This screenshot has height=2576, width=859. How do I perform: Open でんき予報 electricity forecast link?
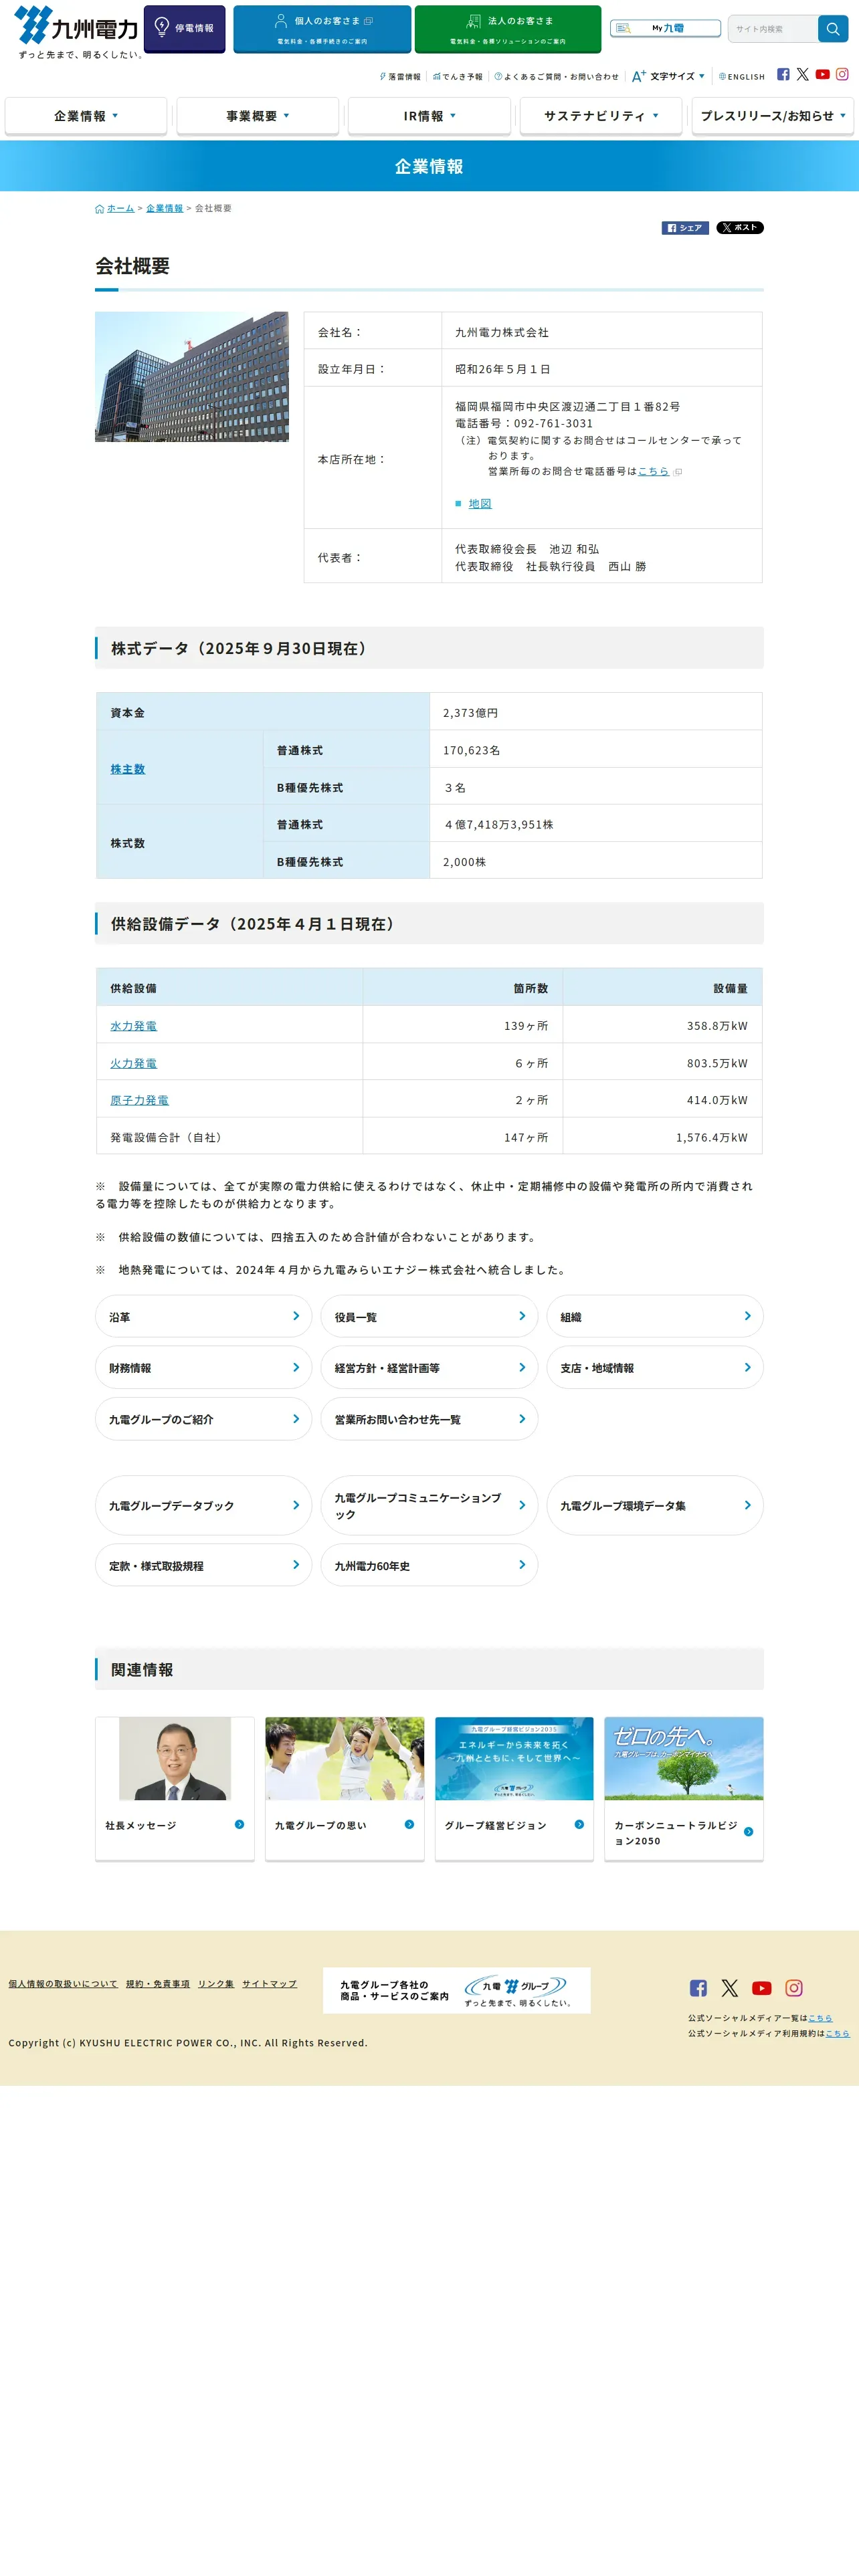tap(458, 76)
